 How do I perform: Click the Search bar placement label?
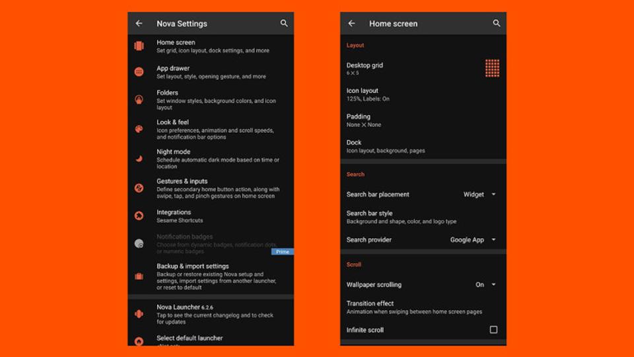click(378, 194)
